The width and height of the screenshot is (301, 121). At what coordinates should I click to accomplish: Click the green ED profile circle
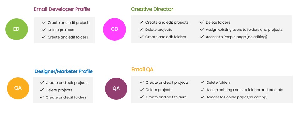click(x=17, y=29)
